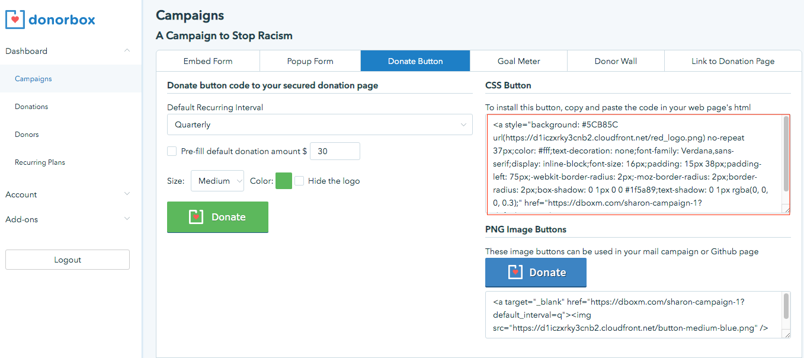Image resolution: width=804 pixels, height=358 pixels.
Task: Switch to the Popup Form tab
Action: (310, 61)
